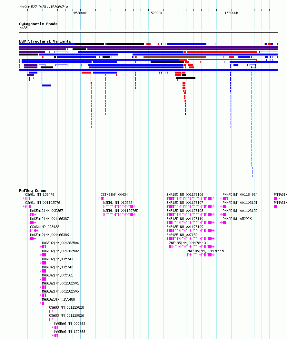Click the MAGEA2|NM_175743 label

[57, 259]
